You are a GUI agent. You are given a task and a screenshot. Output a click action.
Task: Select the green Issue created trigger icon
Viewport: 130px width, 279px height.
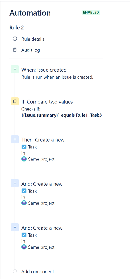[x=15, y=69]
